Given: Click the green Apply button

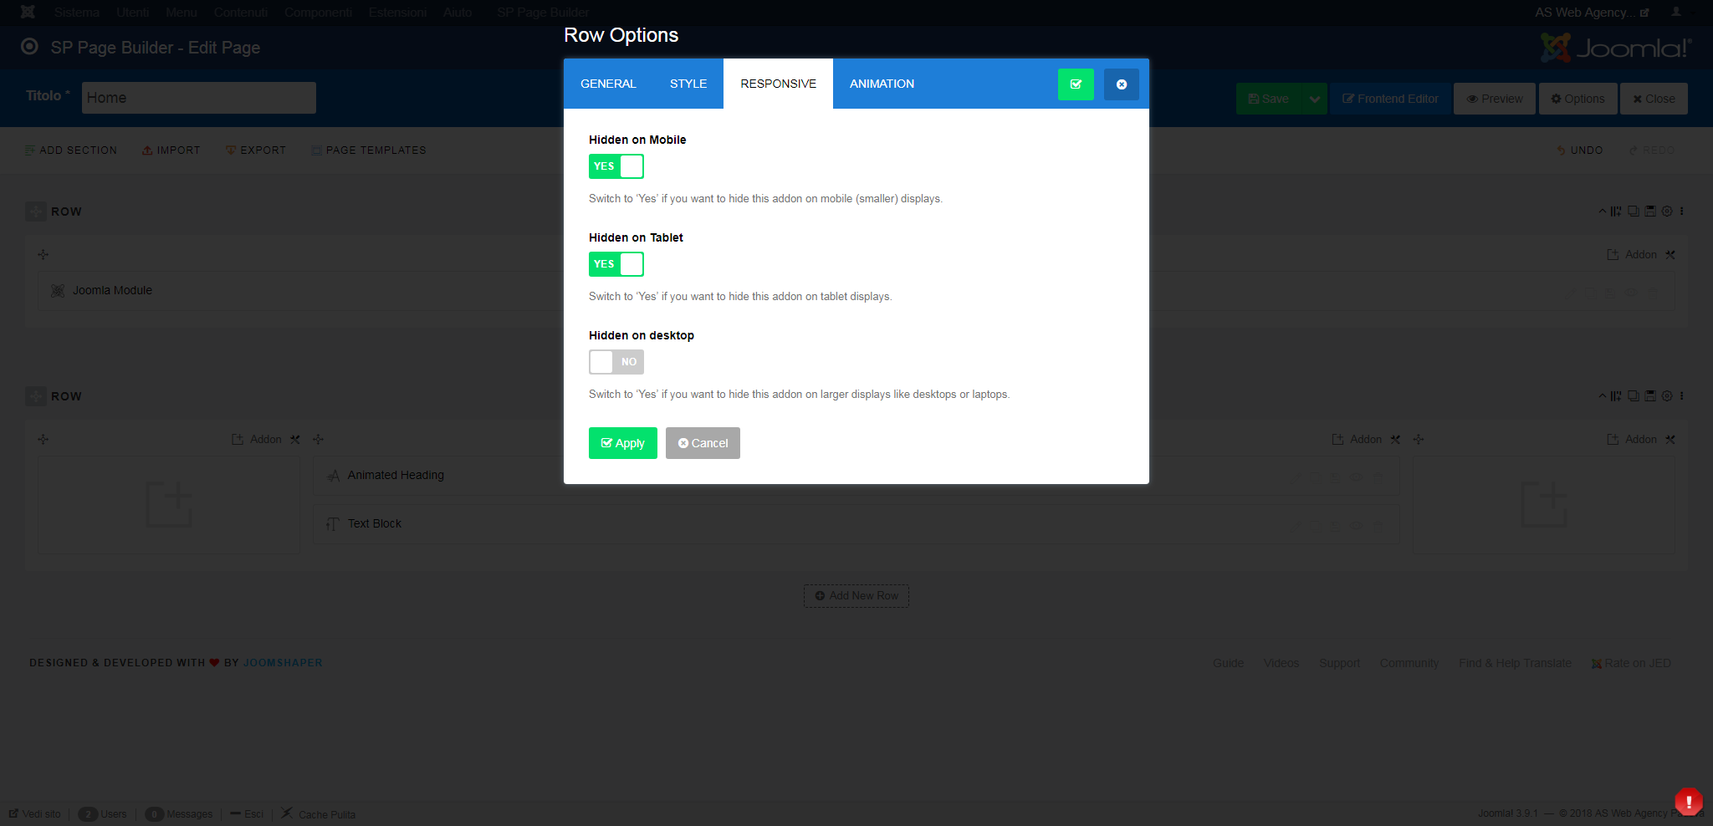Looking at the screenshot, I should 623,443.
